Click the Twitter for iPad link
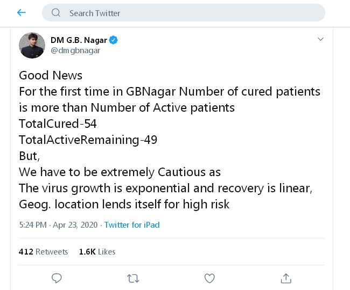 (132, 224)
